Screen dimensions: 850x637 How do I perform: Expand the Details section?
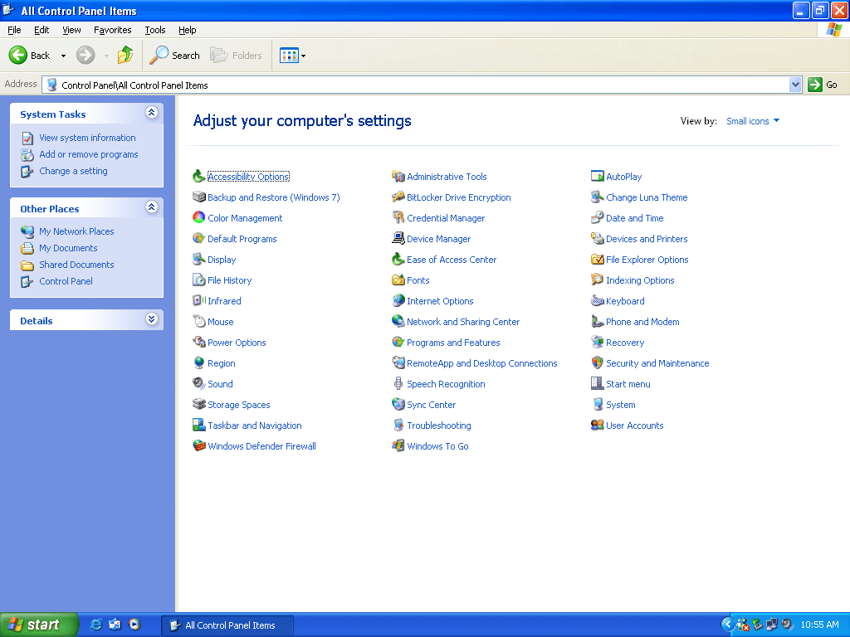(x=151, y=319)
